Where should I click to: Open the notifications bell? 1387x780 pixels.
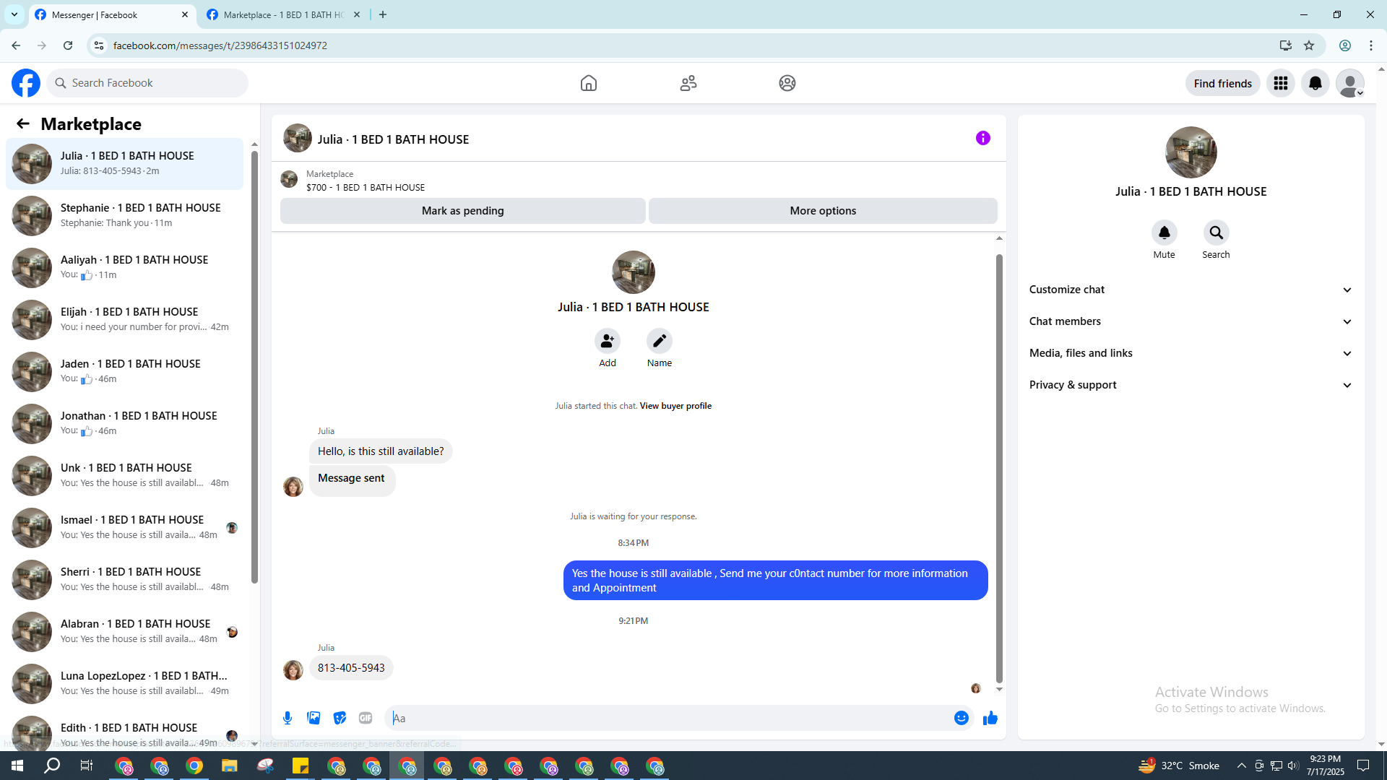(x=1315, y=83)
